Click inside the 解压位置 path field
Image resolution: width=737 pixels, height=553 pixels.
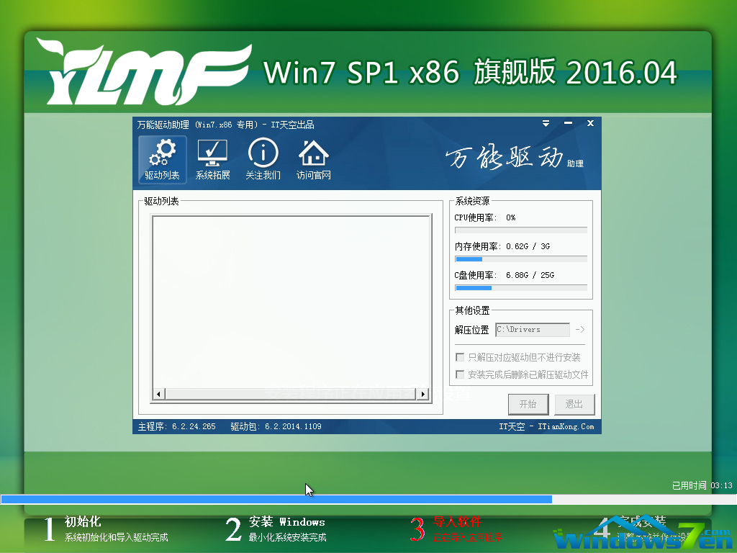(x=533, y=329)
